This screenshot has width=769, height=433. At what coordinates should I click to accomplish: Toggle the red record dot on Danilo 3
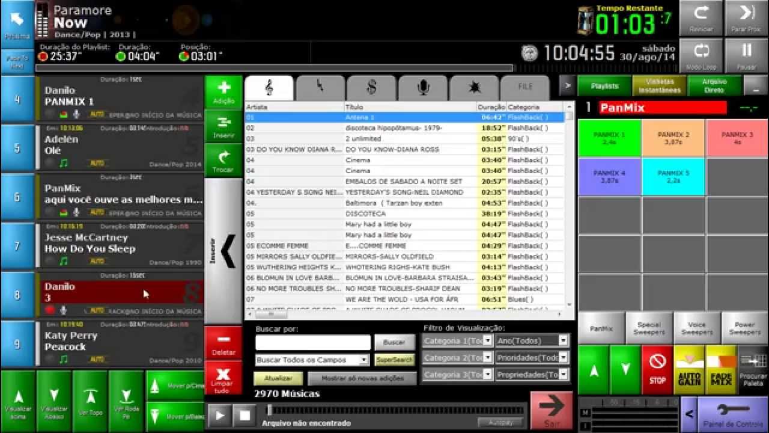(50, 310)
